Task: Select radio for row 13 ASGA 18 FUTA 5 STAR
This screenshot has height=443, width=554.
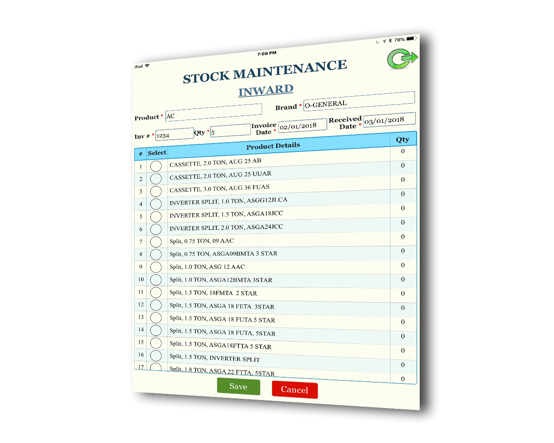Action: [x=156, y=318]
